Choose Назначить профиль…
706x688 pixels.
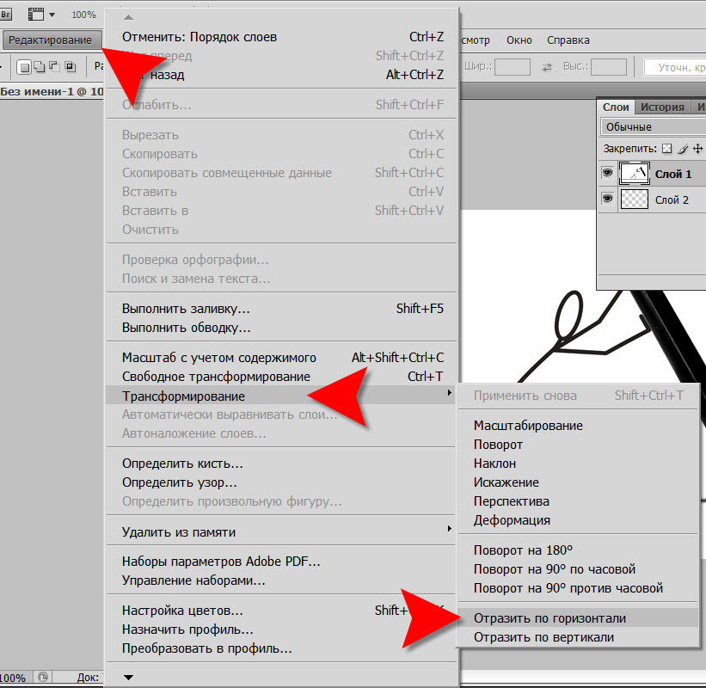pos(282,630)
